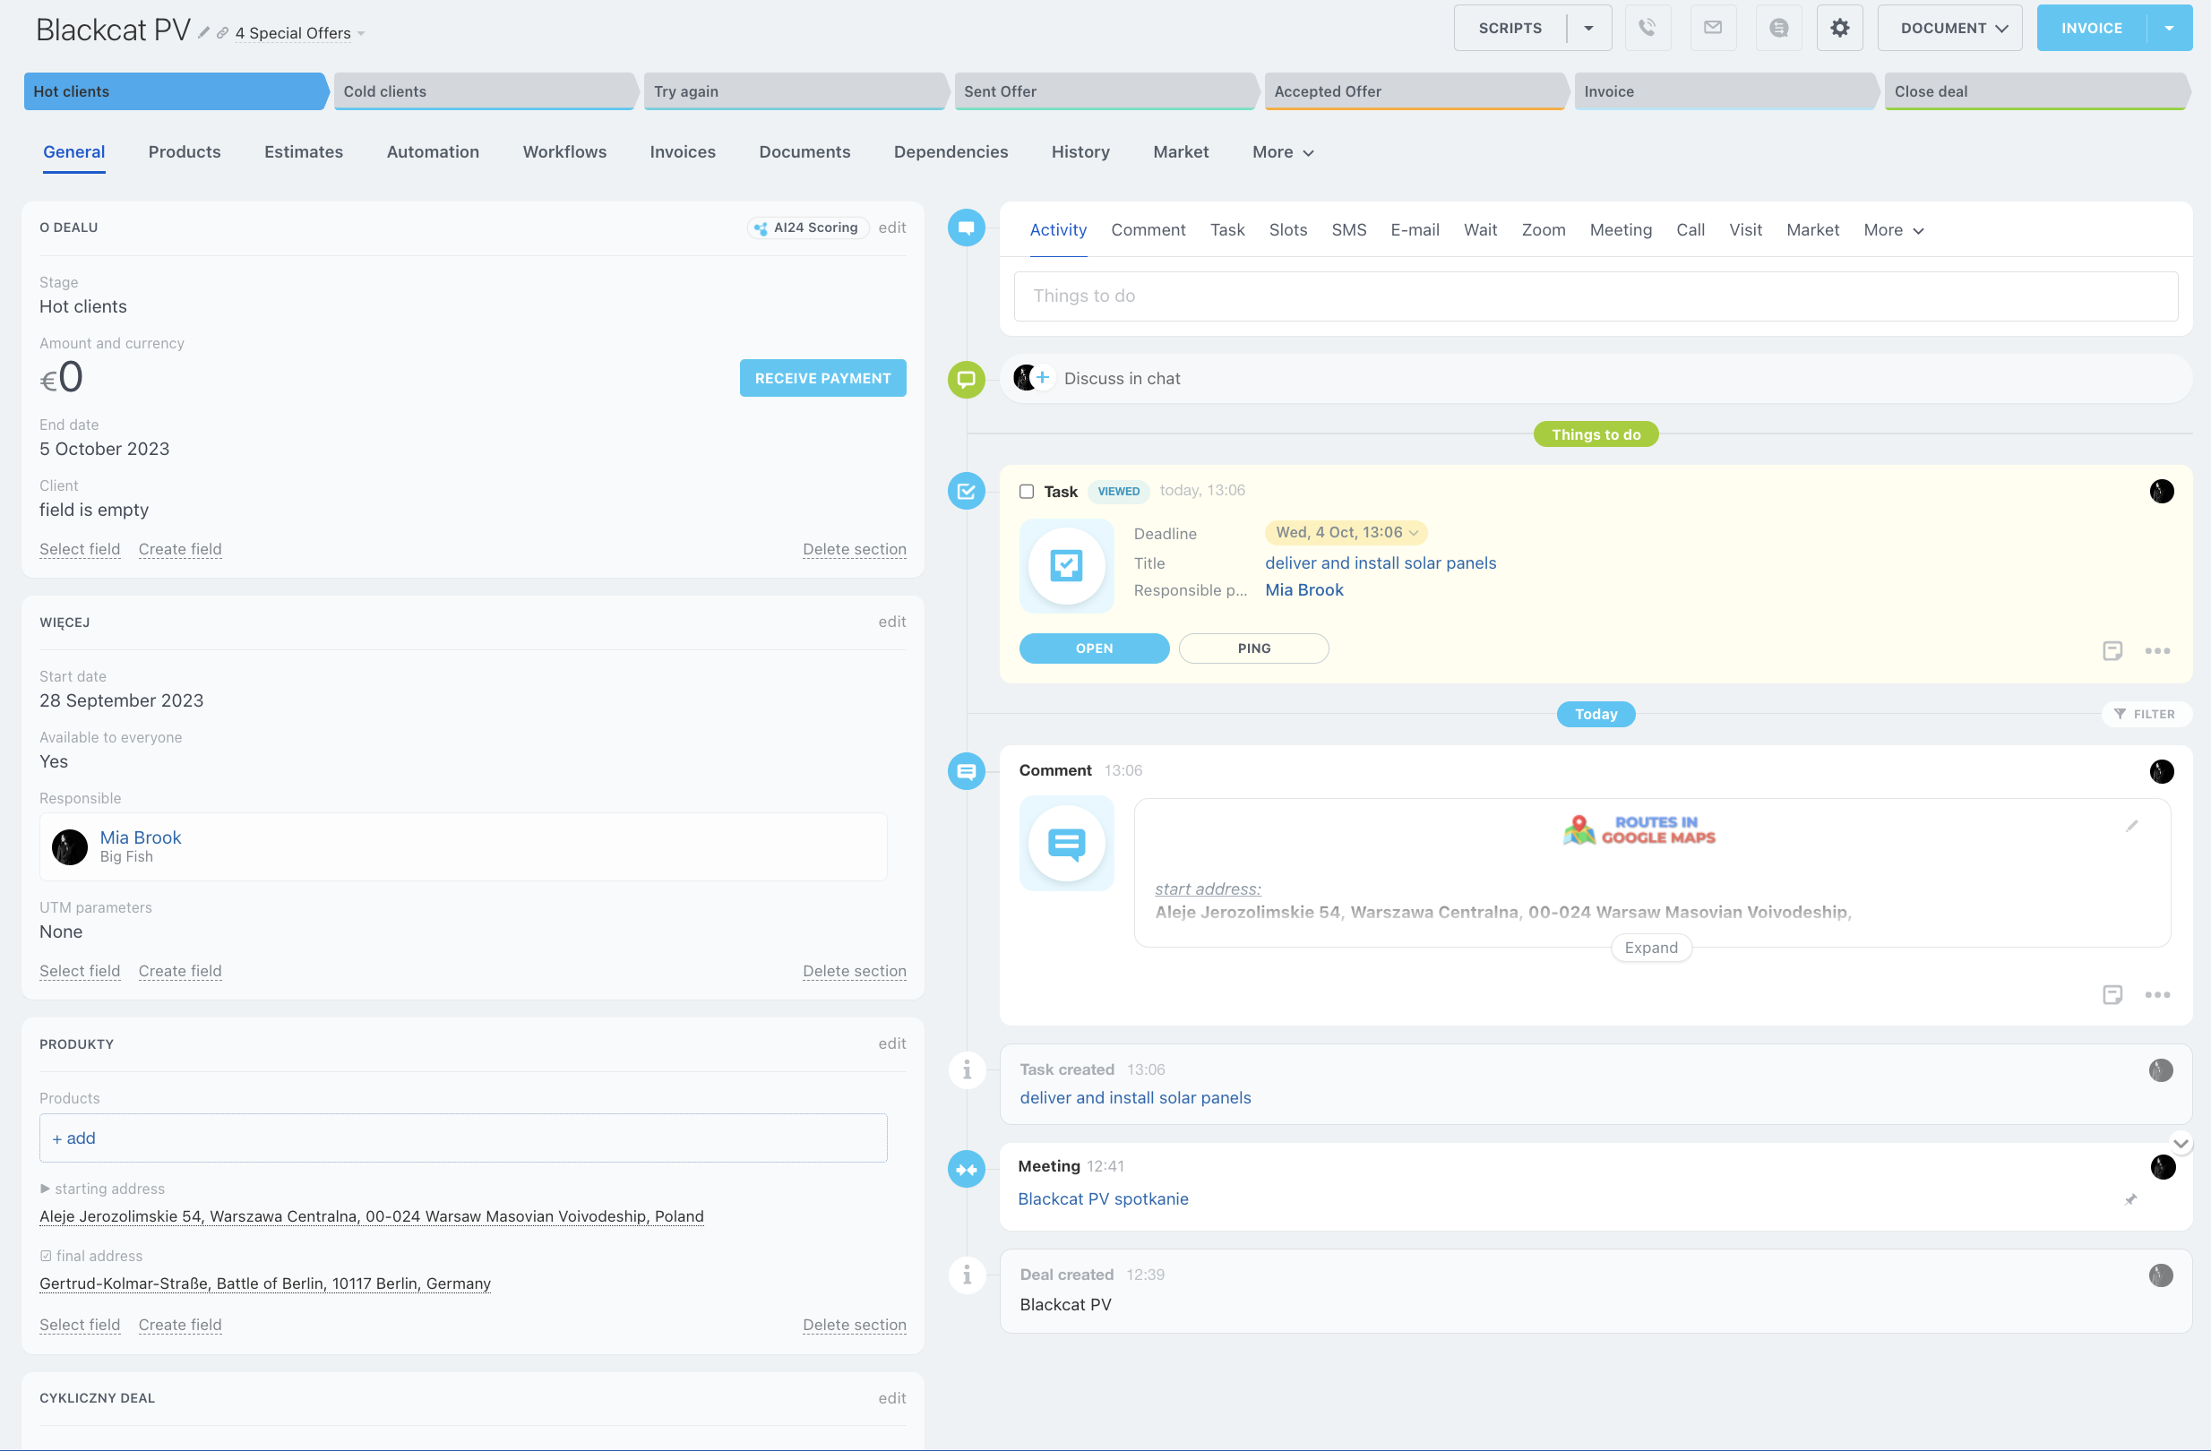This screenshot has width=2211, height=1451.
Task: Click the envelope email icon in header
Action: point(1713,28)
